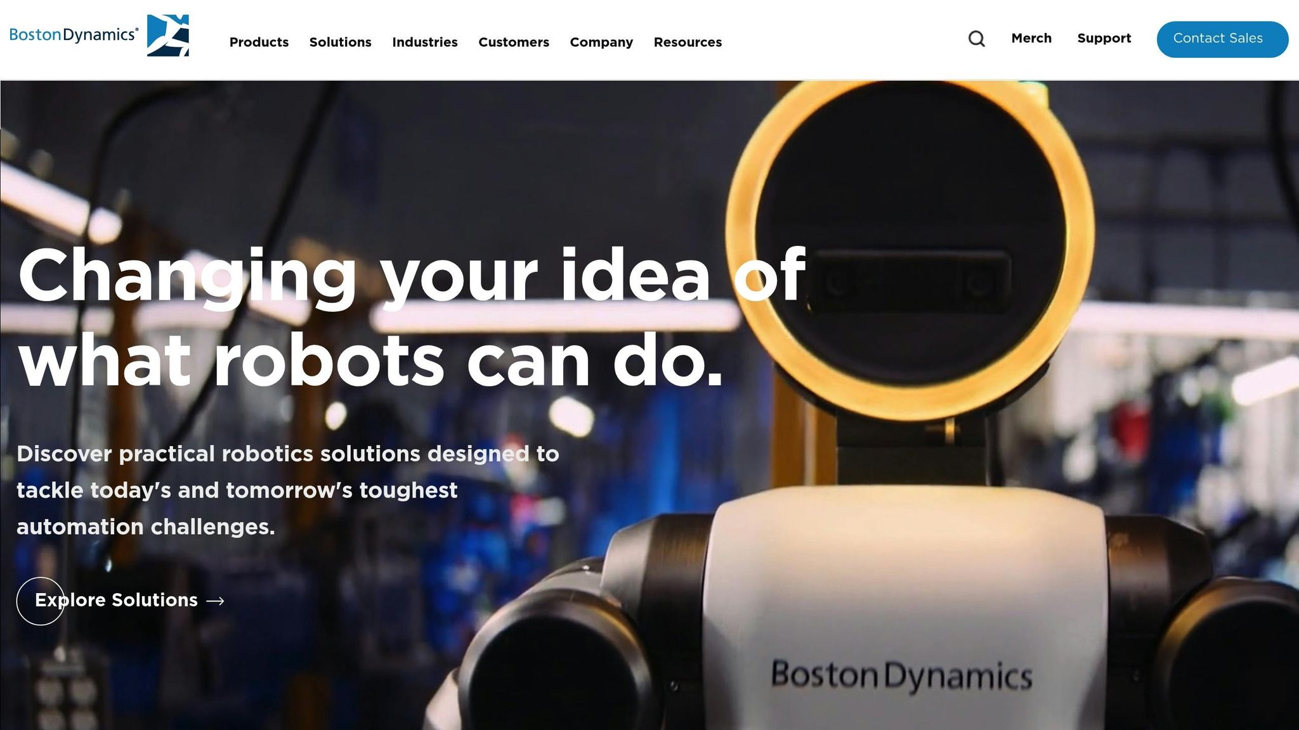
Task: Open the Products dropdown menu
Action: (x=259, y=42)
